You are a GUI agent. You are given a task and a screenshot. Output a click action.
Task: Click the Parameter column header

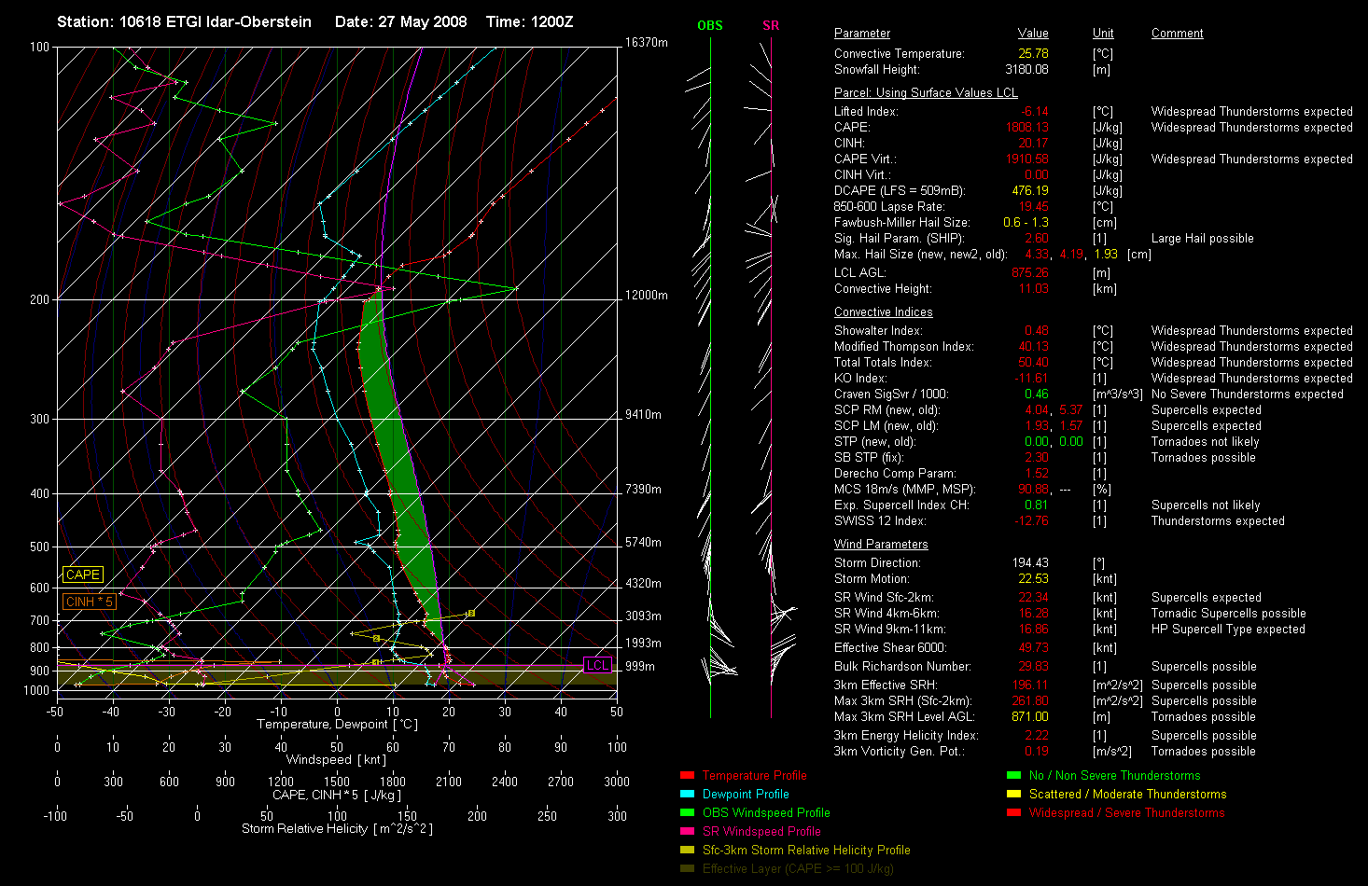coord(862,34)
